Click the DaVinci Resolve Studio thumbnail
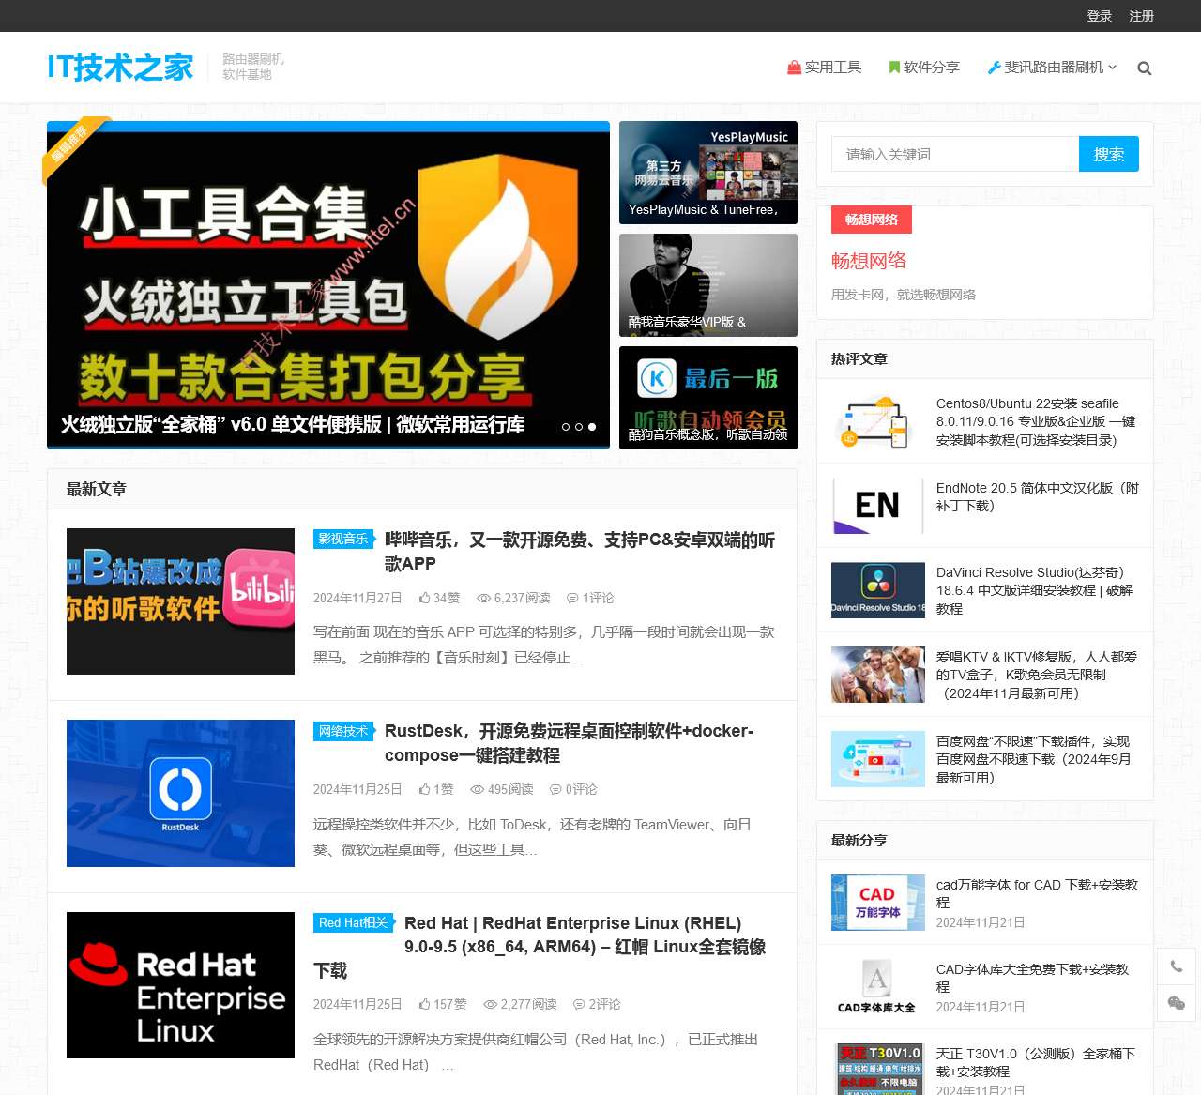Viewport: 1201px width, 1095px height. [x=878, y=590]
